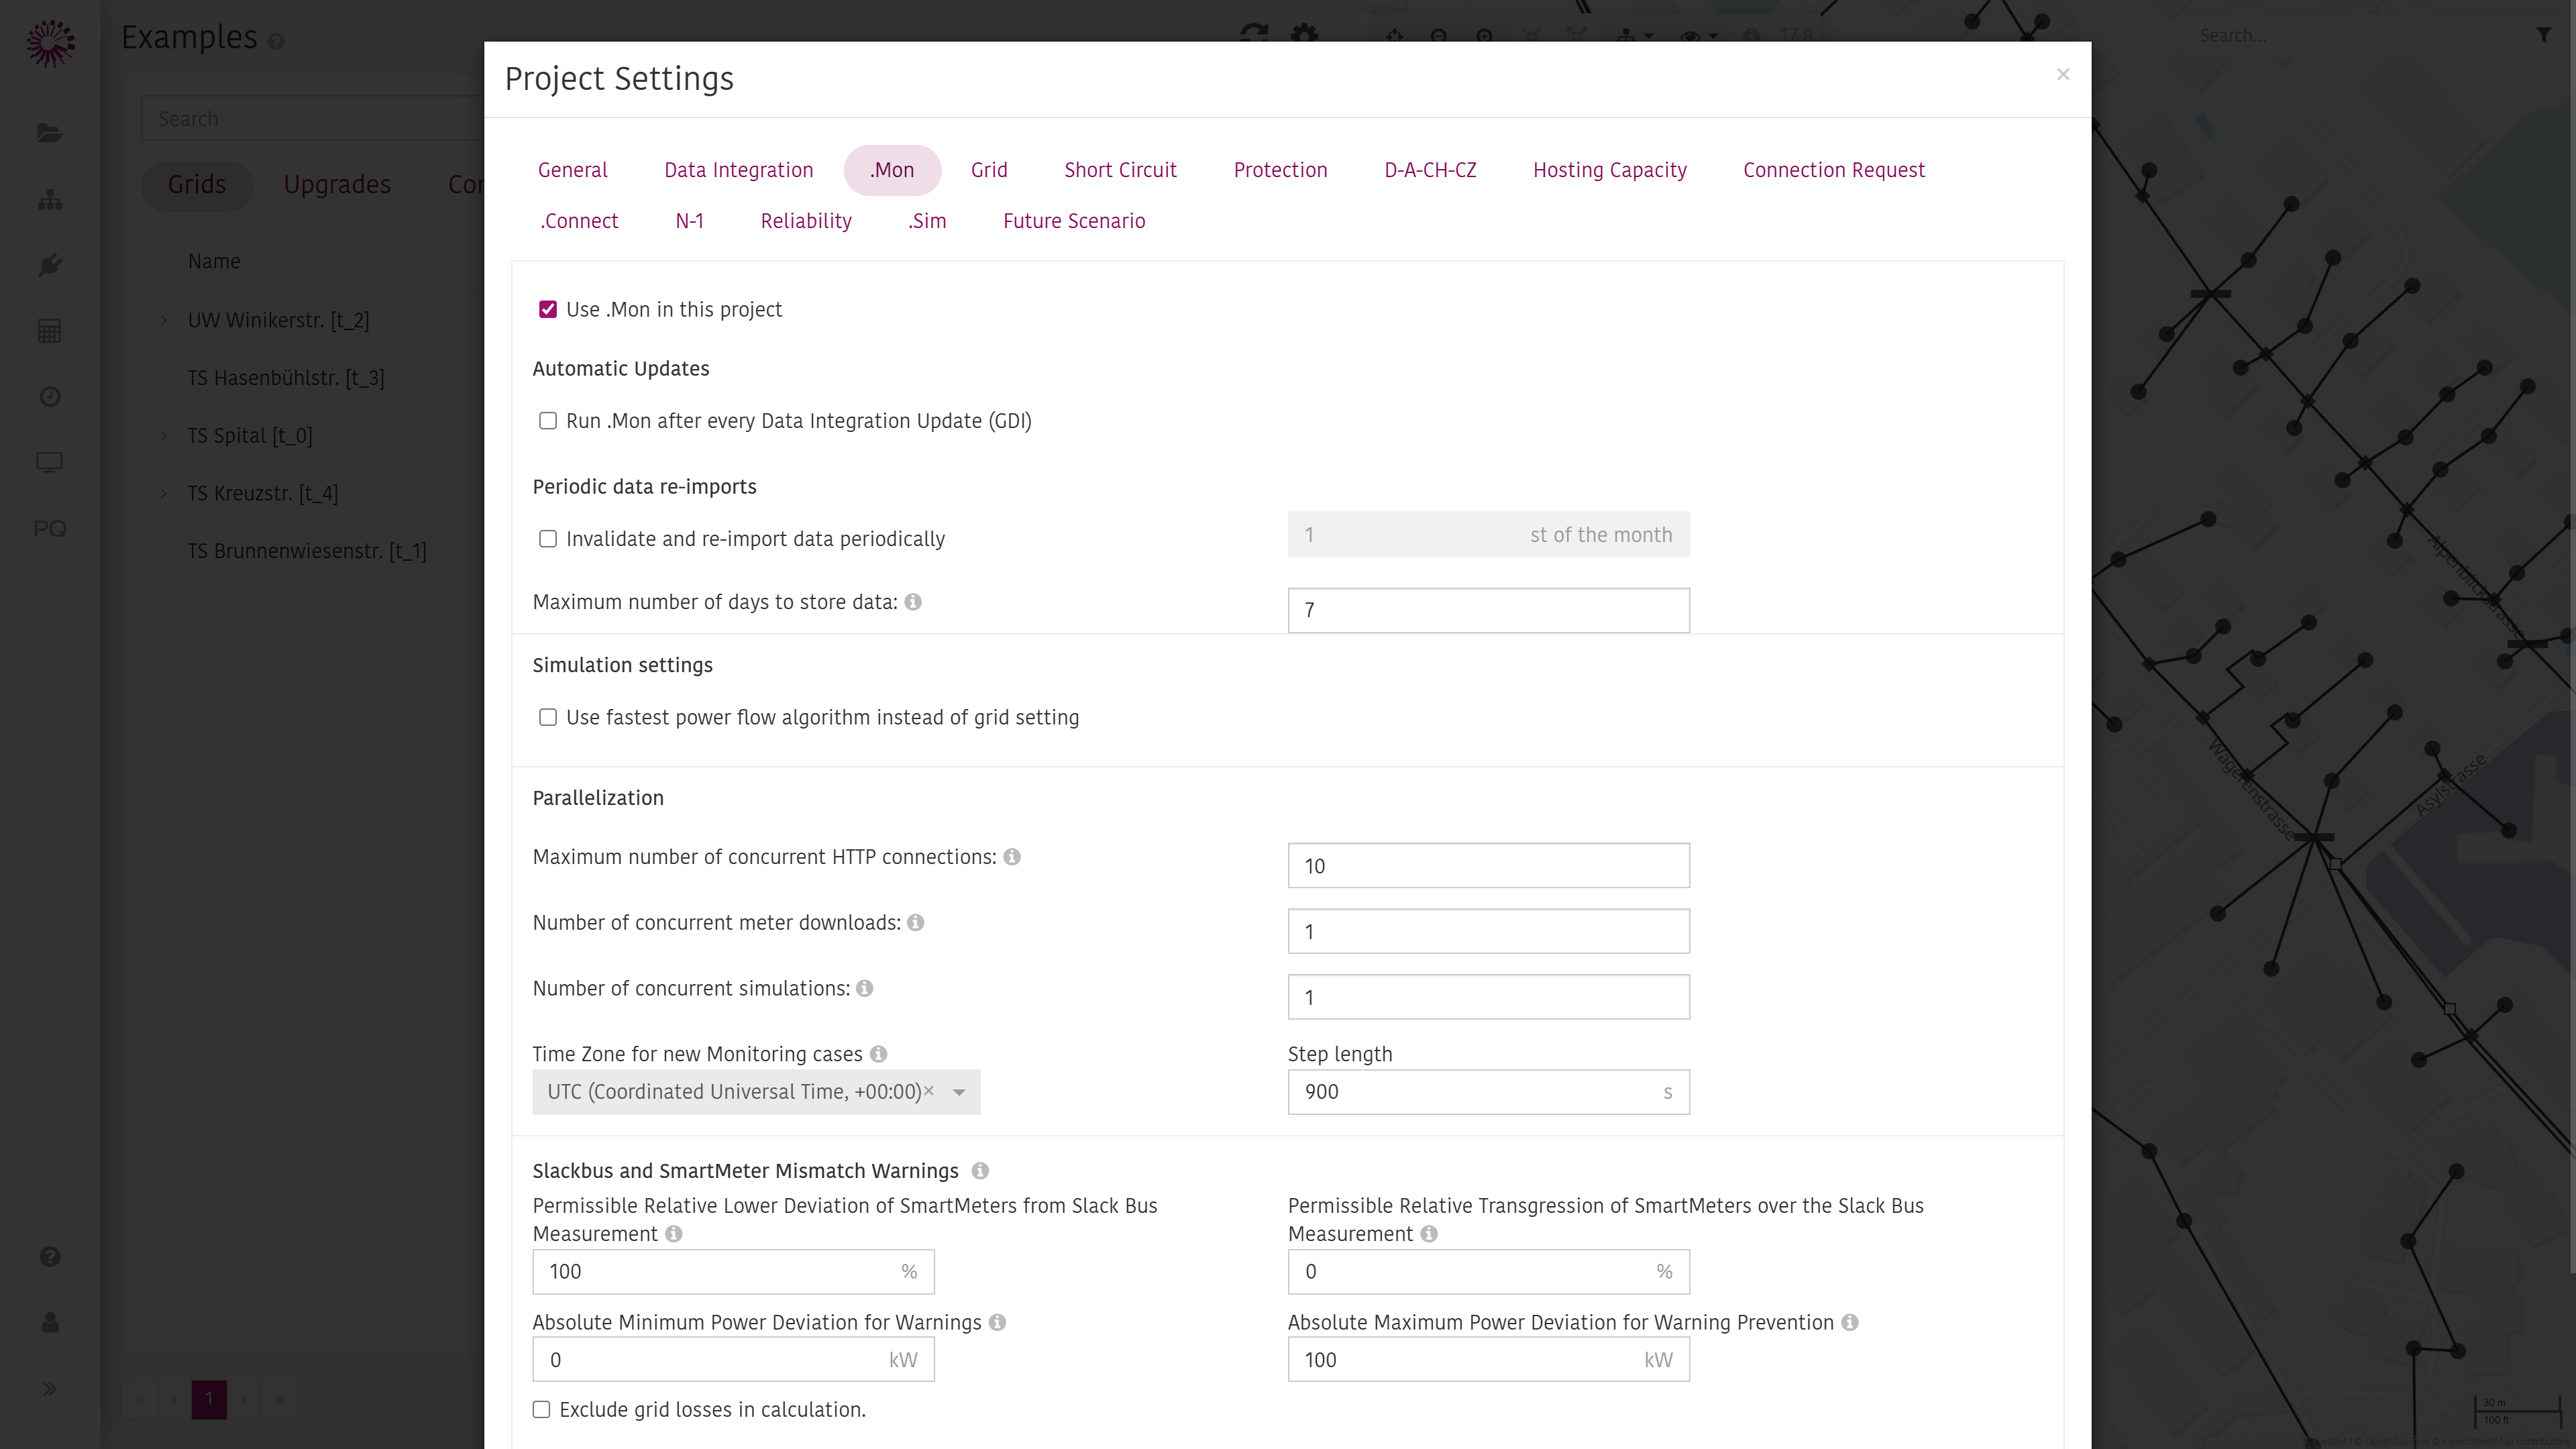
Task: Open the table calculator sidebar icon
Action: [49, 331]
